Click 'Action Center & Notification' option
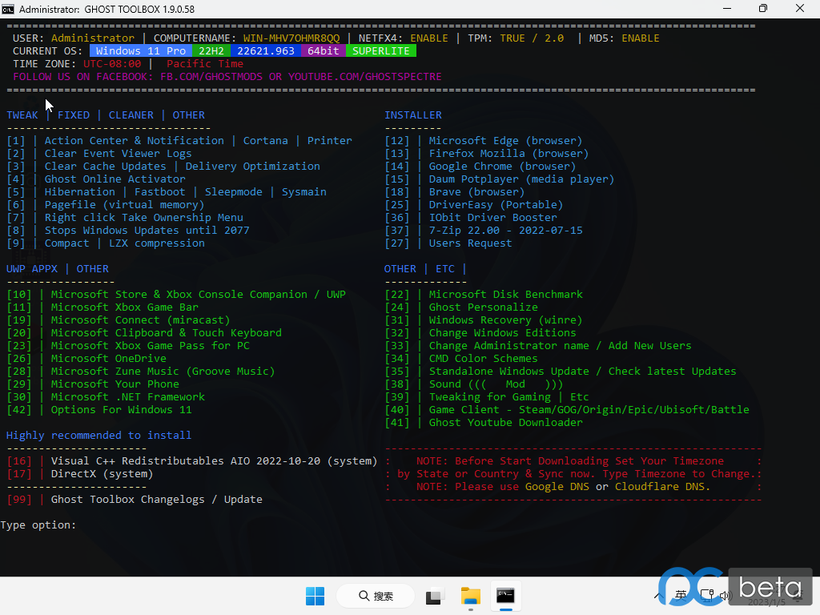Viewport: 820px width, 615px height. click(135, 141)
